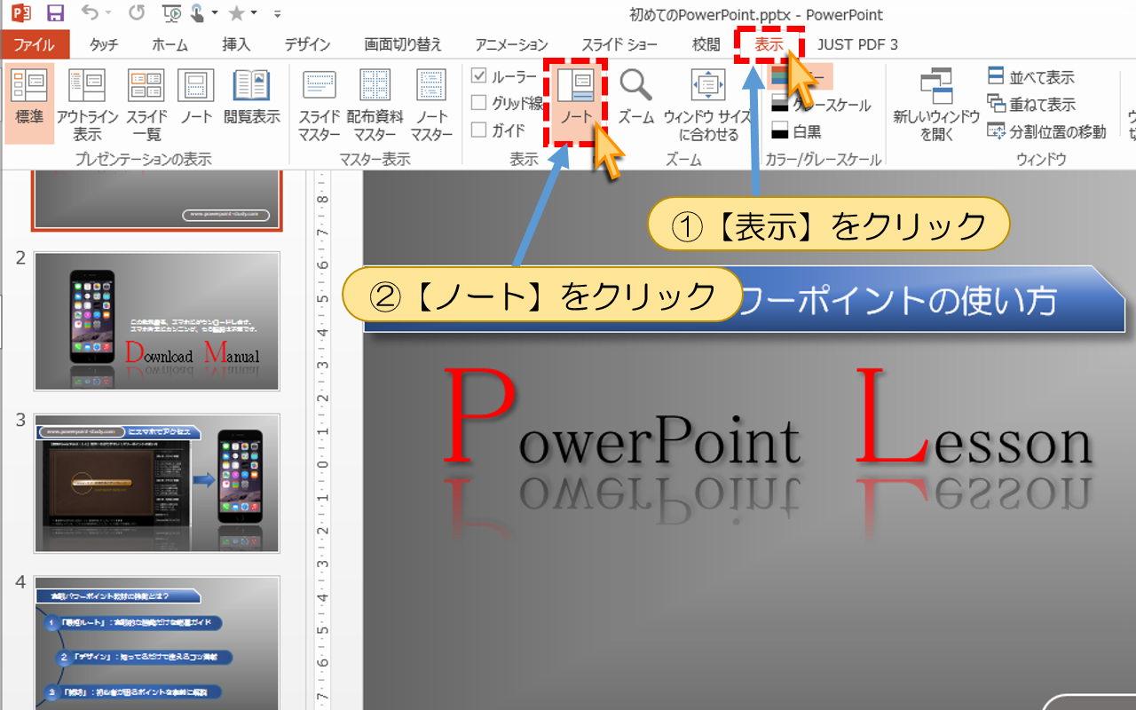The image size is (1136, 710).
Task: Click the Undo arrow icon
Action: 89,14
